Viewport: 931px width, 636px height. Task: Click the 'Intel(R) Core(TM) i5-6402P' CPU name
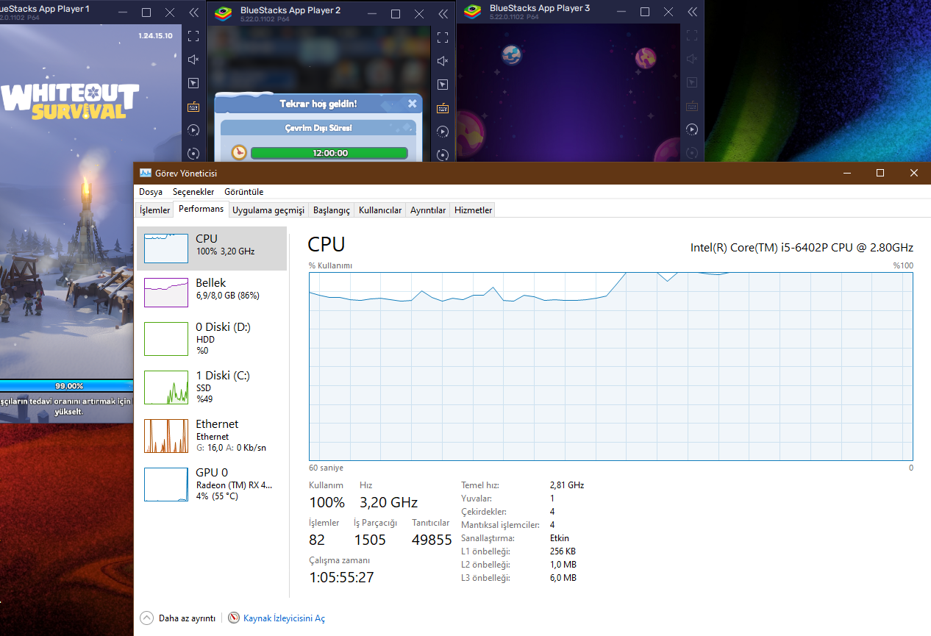click(802, 248)
